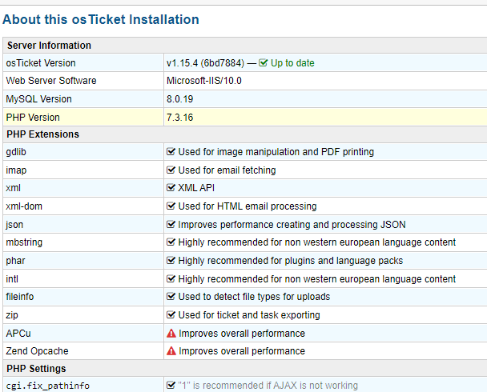Click the version value 'v1.15.4 (6bd7884)'

click(x=205, y=63)
